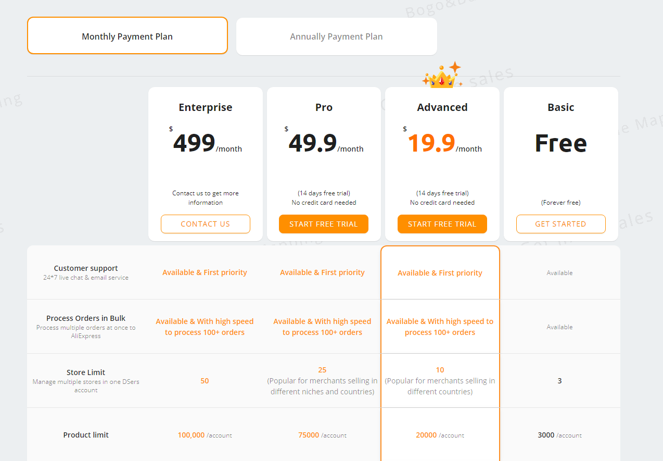Image resolution: width=663 pixels, height=461 pixels.
Task: Click the orange $19.9 Advanced price
Action: click(x=431, y=143)
